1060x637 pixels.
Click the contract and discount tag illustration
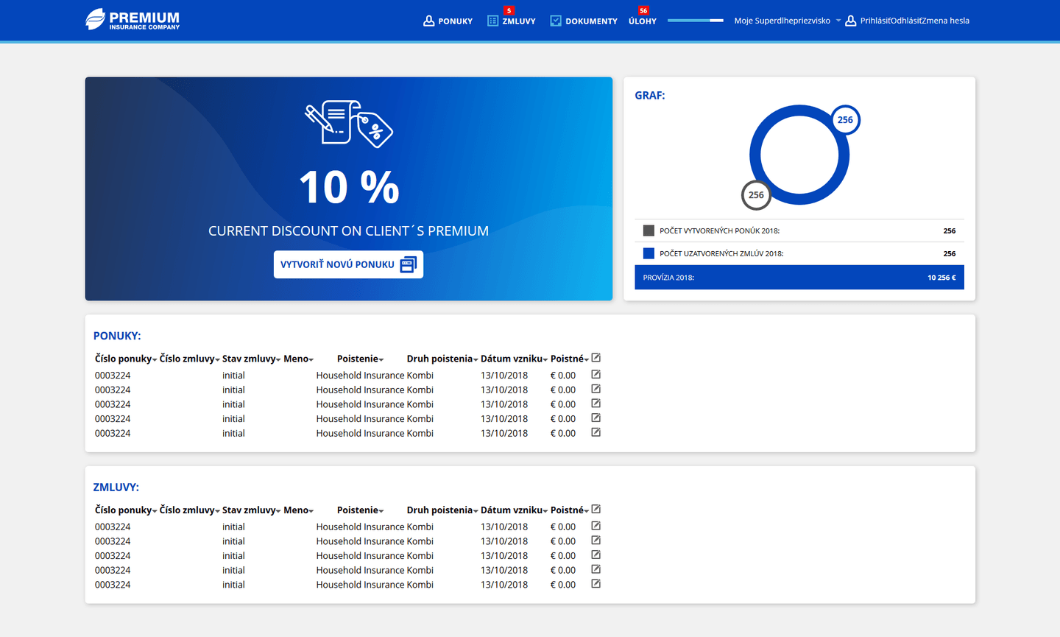pyautogui.click(x=349, y=124)
